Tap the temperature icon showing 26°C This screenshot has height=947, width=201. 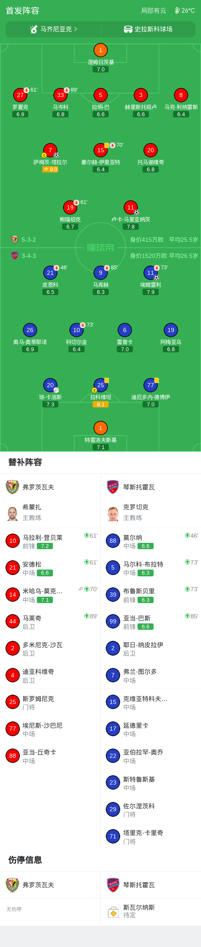(177, 11)
